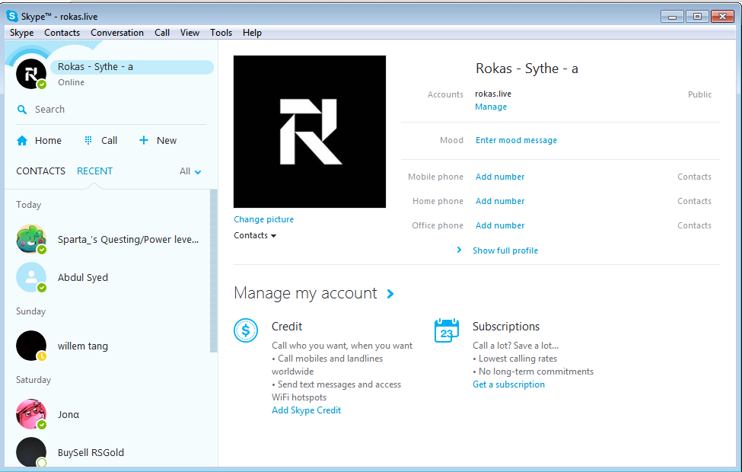This screenshot has width=742, height=472.
Task: Click the plus New icon
Action: (x=144, y=140)
